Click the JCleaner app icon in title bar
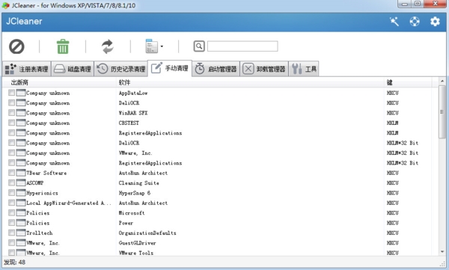 (x=6, y=5)
